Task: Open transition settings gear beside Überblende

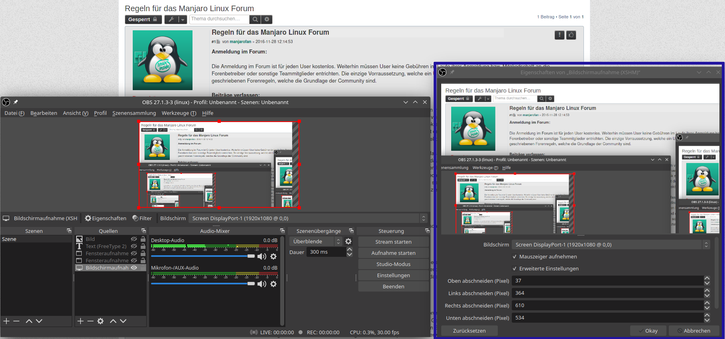Action: (x=348, y=241)
